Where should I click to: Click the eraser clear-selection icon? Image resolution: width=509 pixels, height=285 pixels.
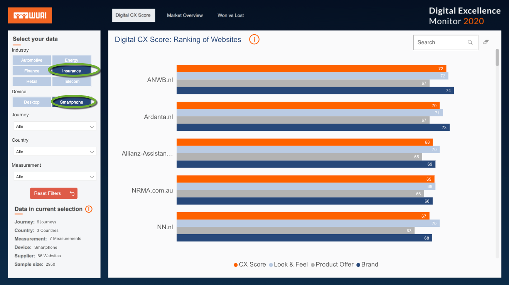[486, 42]
